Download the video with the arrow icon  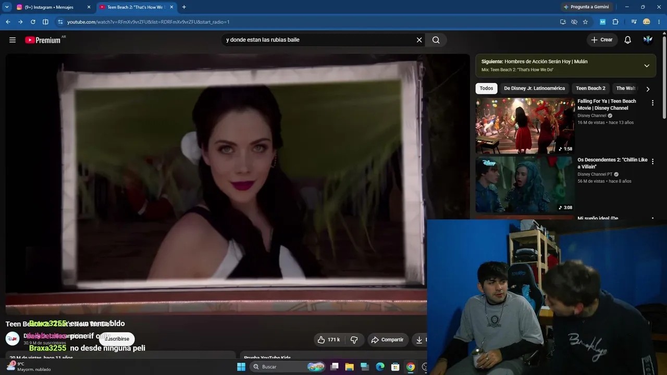pyautogui.click(x=419, y=340)
